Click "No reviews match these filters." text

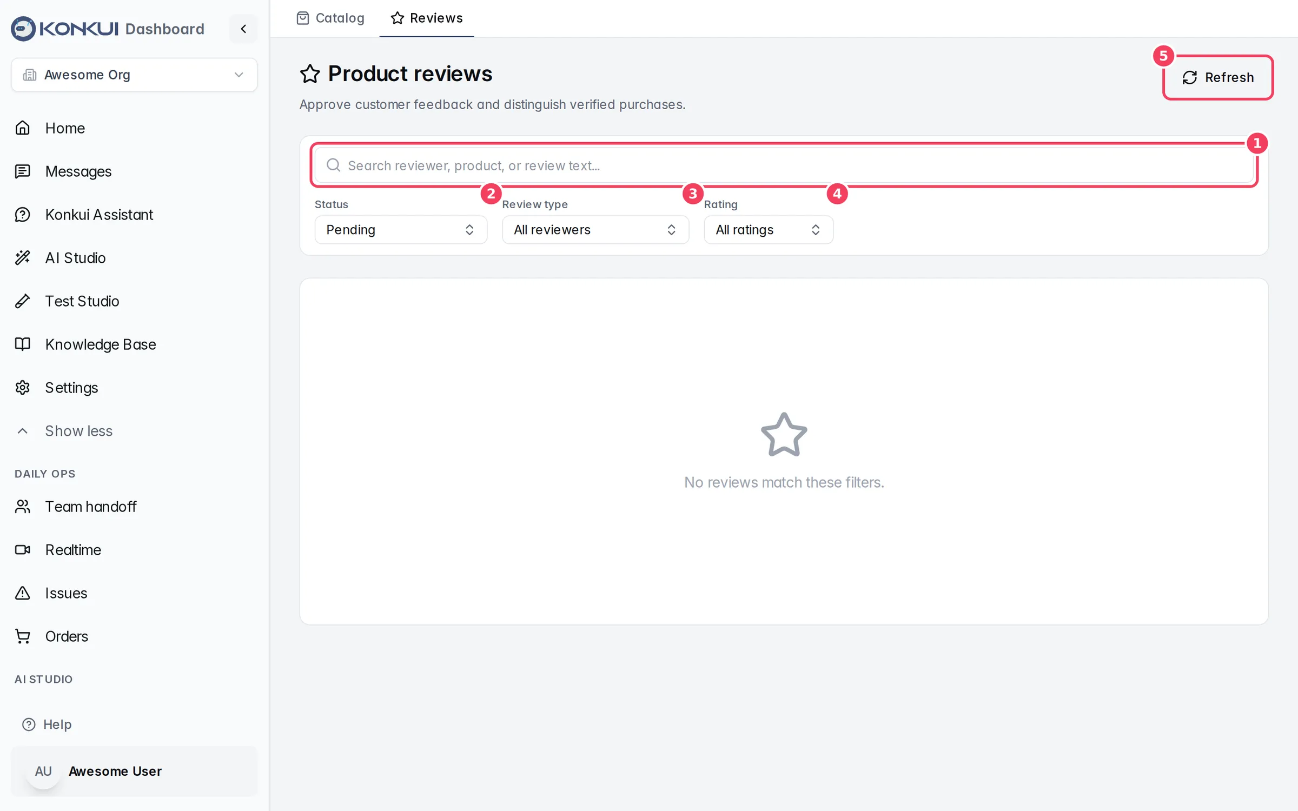(x=784, y=482)
